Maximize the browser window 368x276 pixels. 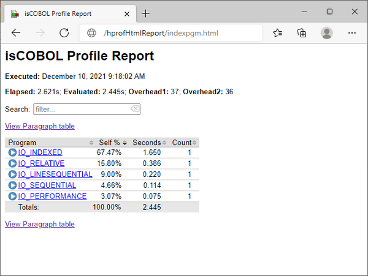329,12
